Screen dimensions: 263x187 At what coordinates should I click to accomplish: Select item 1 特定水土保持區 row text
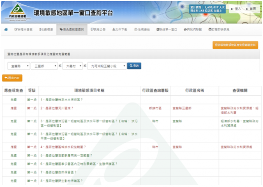pyautogui.click(x=61, y=100)
